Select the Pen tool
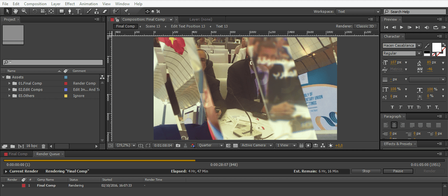 [70, 12]
